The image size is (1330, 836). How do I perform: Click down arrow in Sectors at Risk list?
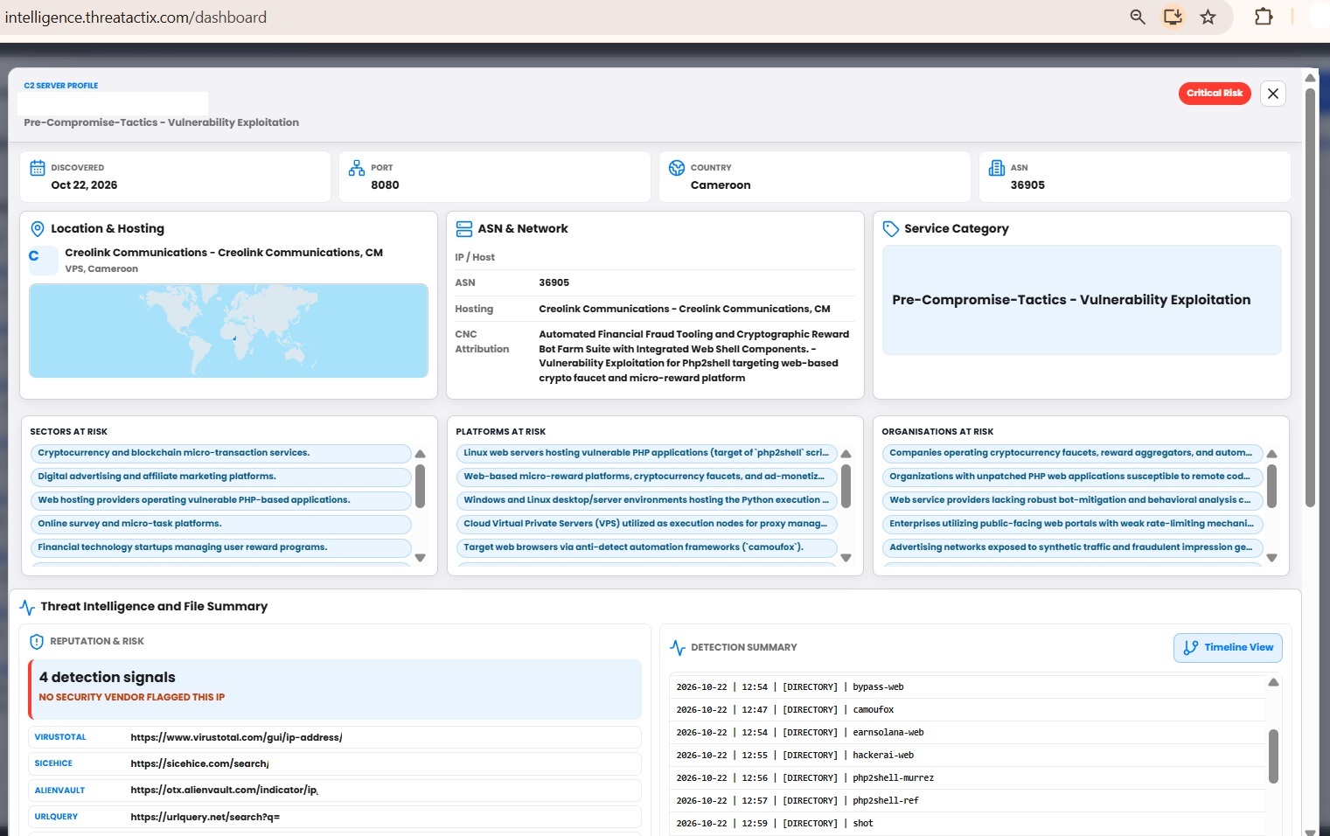(420, 558)
